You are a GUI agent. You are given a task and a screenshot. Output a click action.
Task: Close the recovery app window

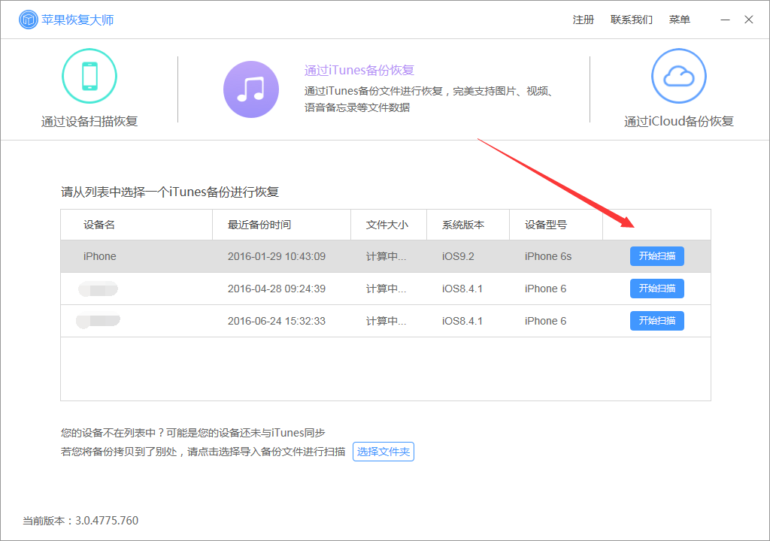click(x=749, y=20)
